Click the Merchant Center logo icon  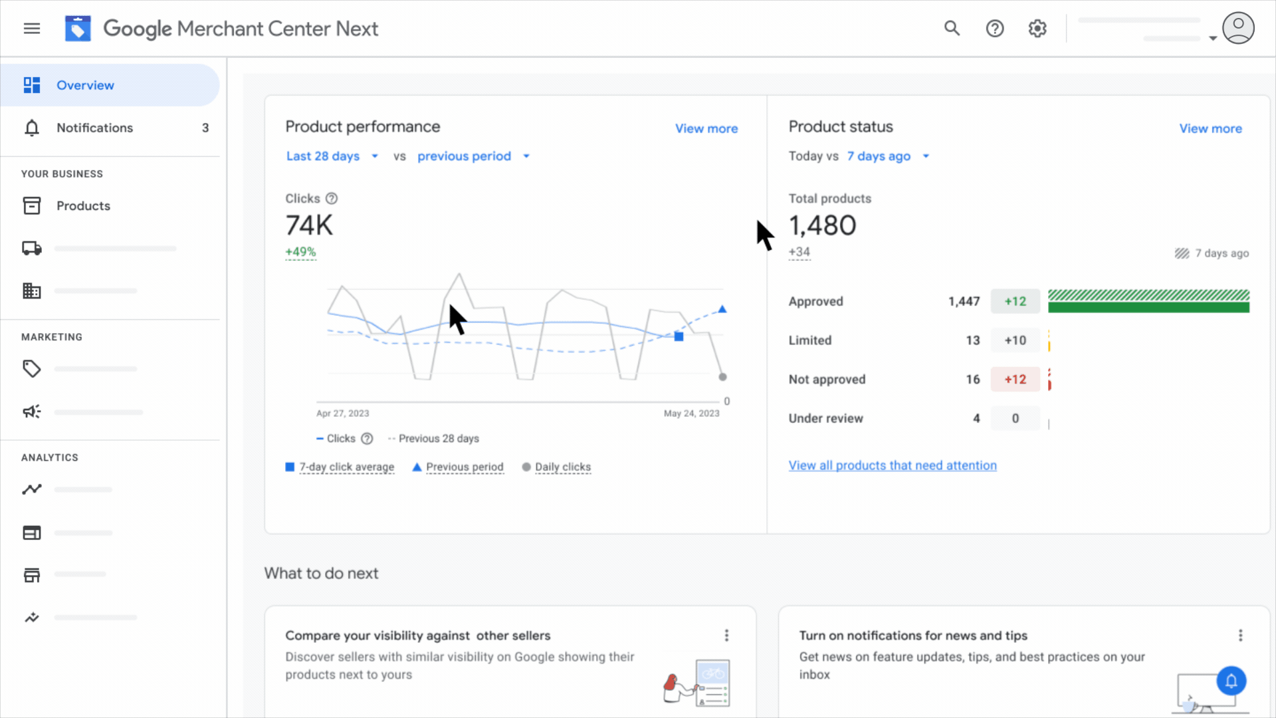point(78,29)
